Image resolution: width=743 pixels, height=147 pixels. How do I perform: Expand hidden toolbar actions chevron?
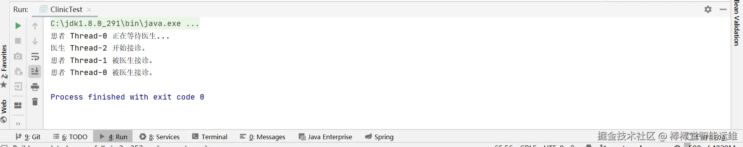pos(18,124)
